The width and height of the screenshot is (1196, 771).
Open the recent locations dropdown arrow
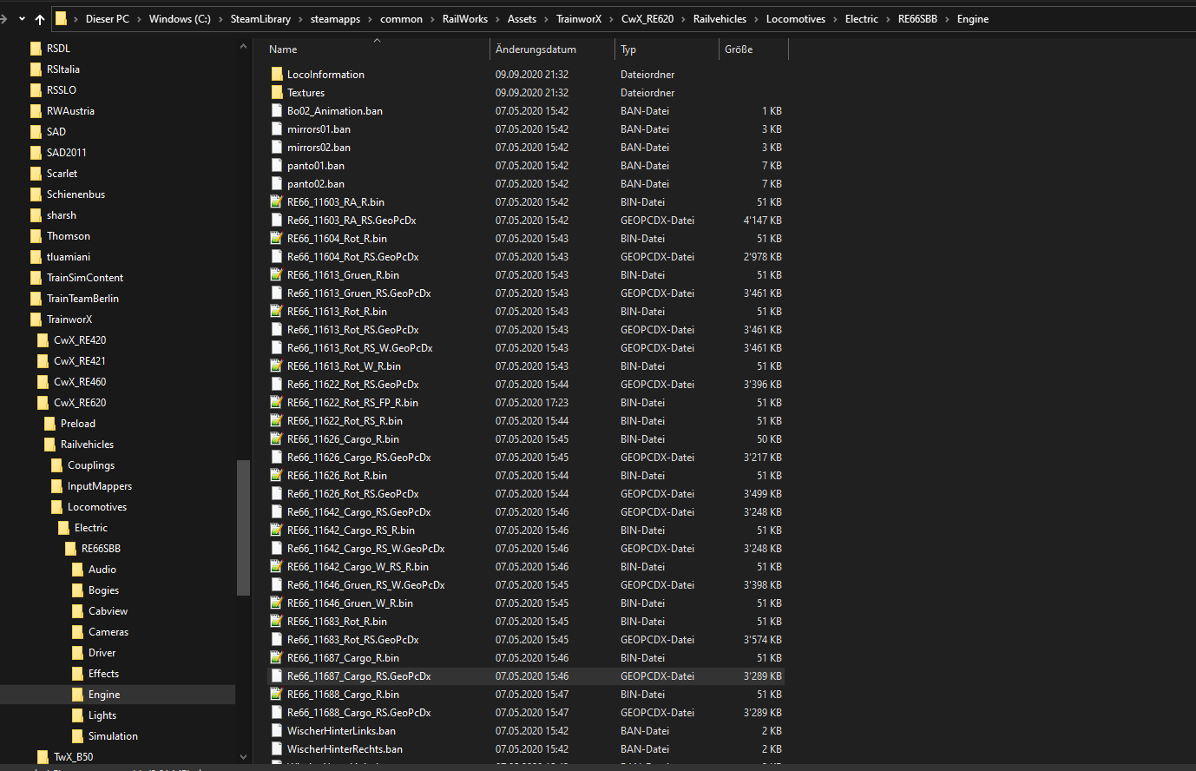tap(22, 19)
